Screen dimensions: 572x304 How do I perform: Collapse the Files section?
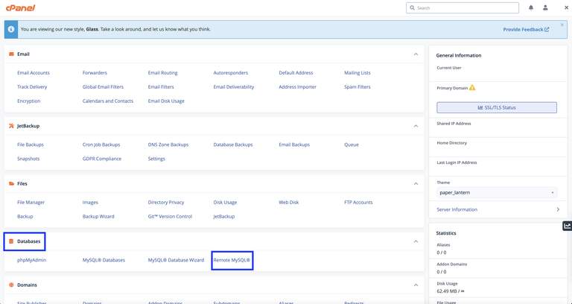(x=416, y=183)
